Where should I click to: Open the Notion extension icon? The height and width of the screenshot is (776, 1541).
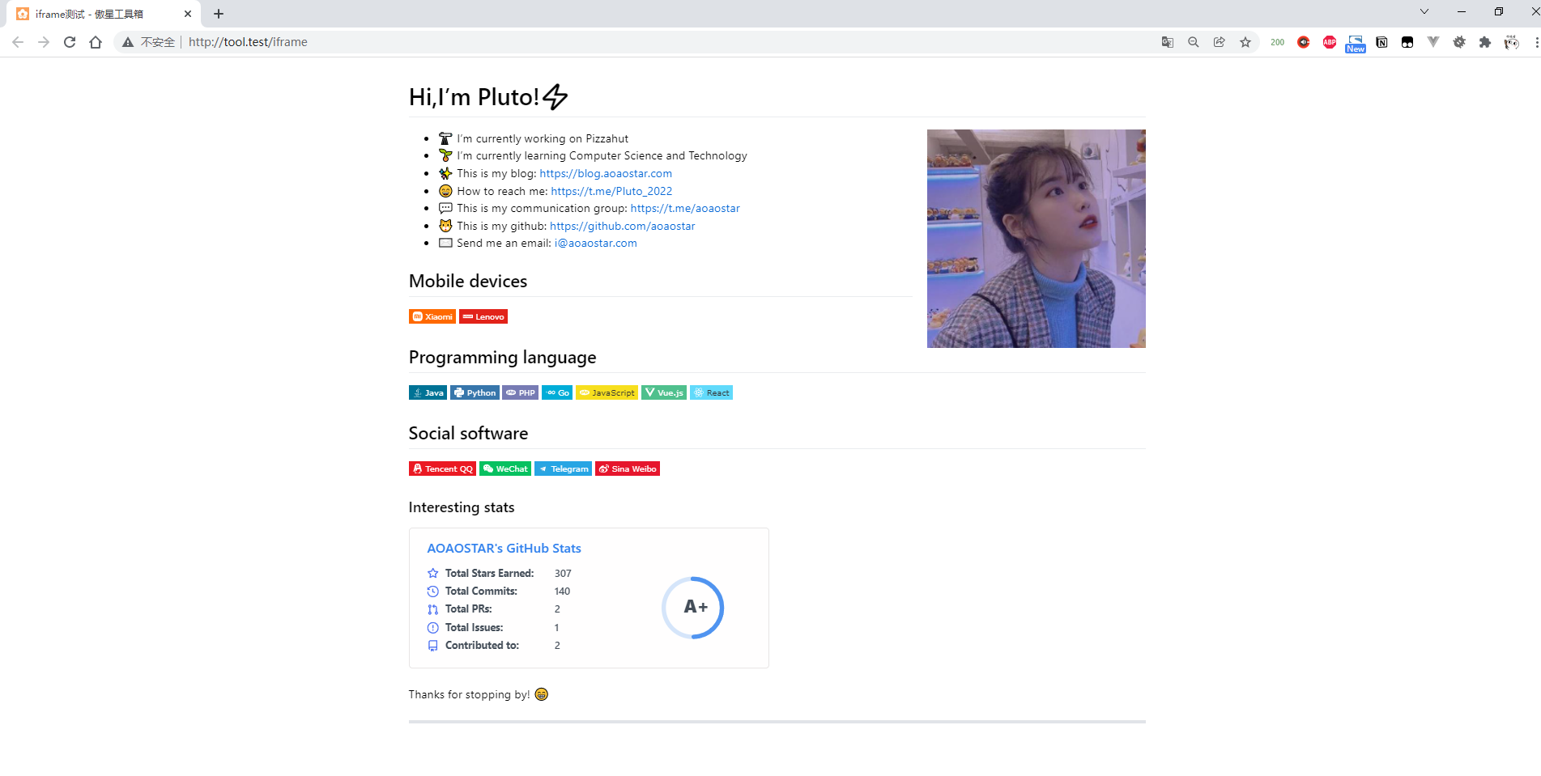(1381, 42)
